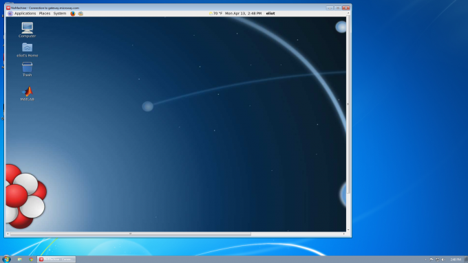This screenshot has width=468, height=263.
Task: Launch Chrome from the Windows taskbar
Action: [31, 260]
